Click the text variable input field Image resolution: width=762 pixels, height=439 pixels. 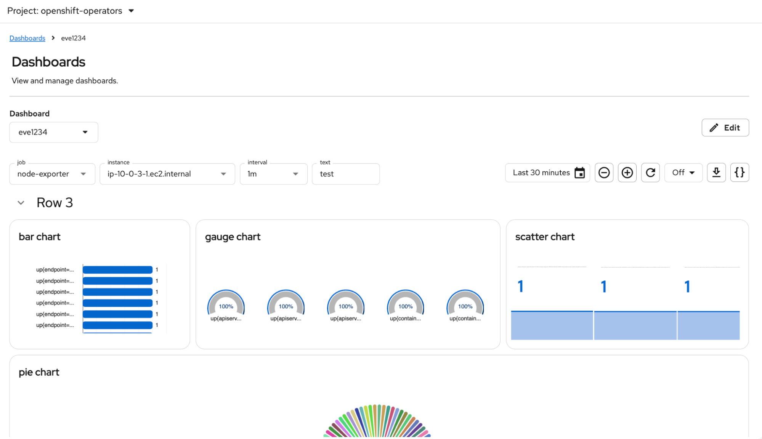coord(345,174)
